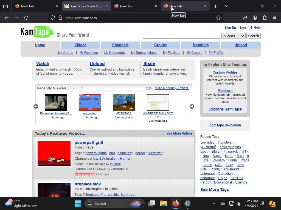281x210 pixels.
Task: Click the Sign Up link
Action: pyautogui.click(x=230, y=28)
